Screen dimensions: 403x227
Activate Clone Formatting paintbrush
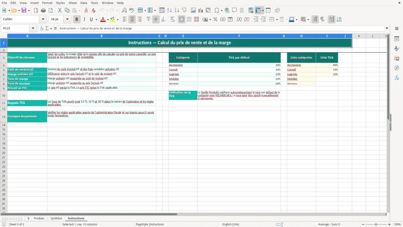click(x=86, y=10)
